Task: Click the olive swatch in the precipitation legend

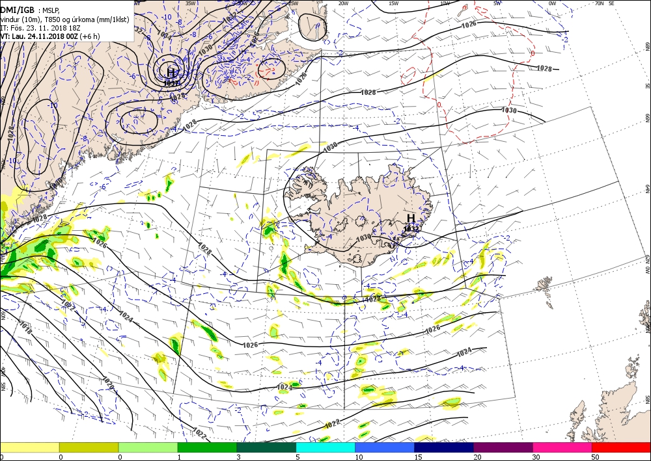Action: [89, 447]
